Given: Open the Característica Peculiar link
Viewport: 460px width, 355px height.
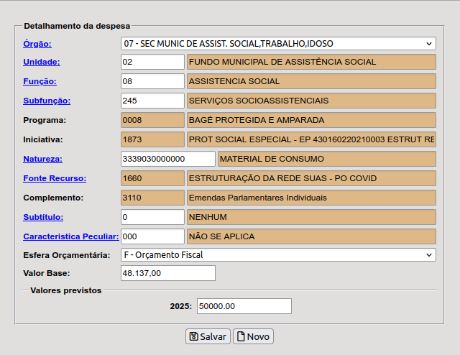Looking at the screenshot, I should [70, 236].
